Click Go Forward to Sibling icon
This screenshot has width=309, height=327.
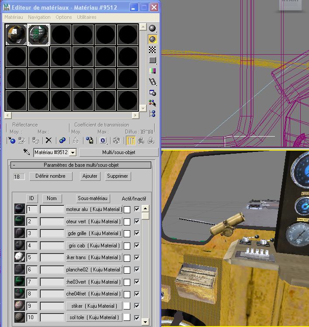click(x=151, y=141)
